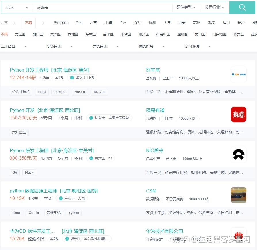The height and width of the screenshot is (250, 257).
Task: Chat with 崔女士 HR via chat icon
Action: tap(72, 78)
